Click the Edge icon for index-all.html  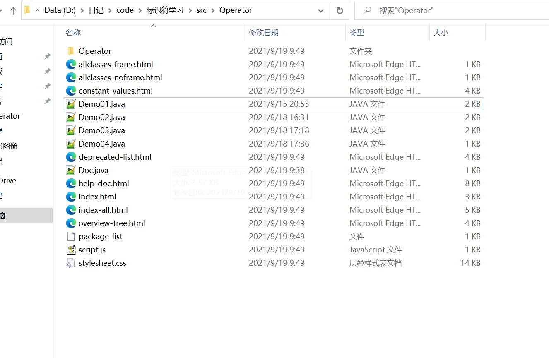click(x=71, y=210)
